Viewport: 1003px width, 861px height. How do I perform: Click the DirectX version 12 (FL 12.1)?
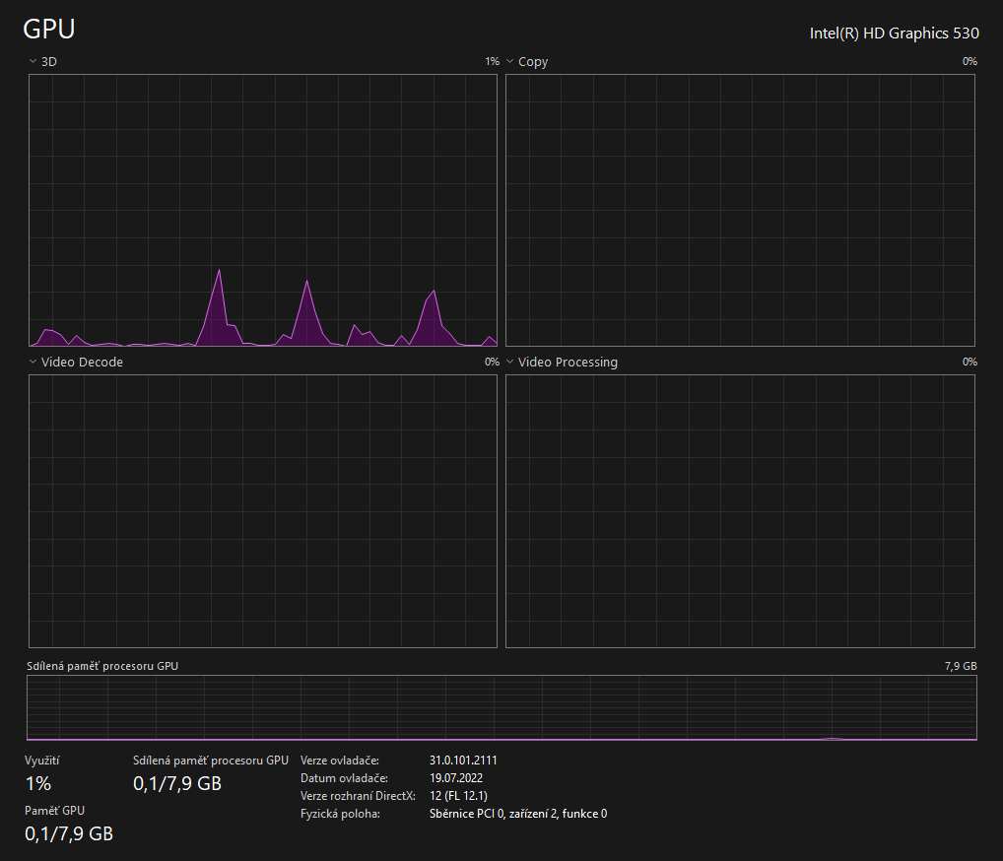click(x=459, y=796)
